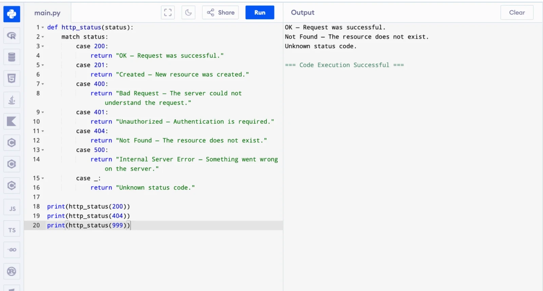Run the Python code
This screenshot has width=543, height=291.
click(260, 13)
